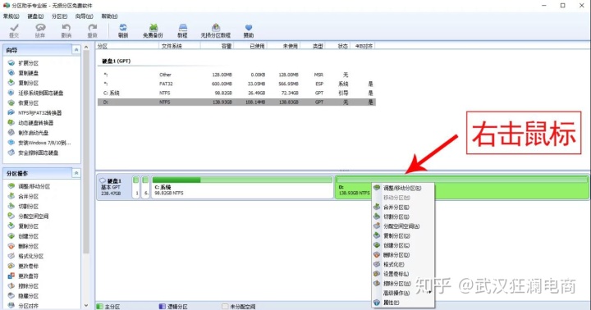Click the 放弃 (discard) toolbar icon

tap(40, 30)
